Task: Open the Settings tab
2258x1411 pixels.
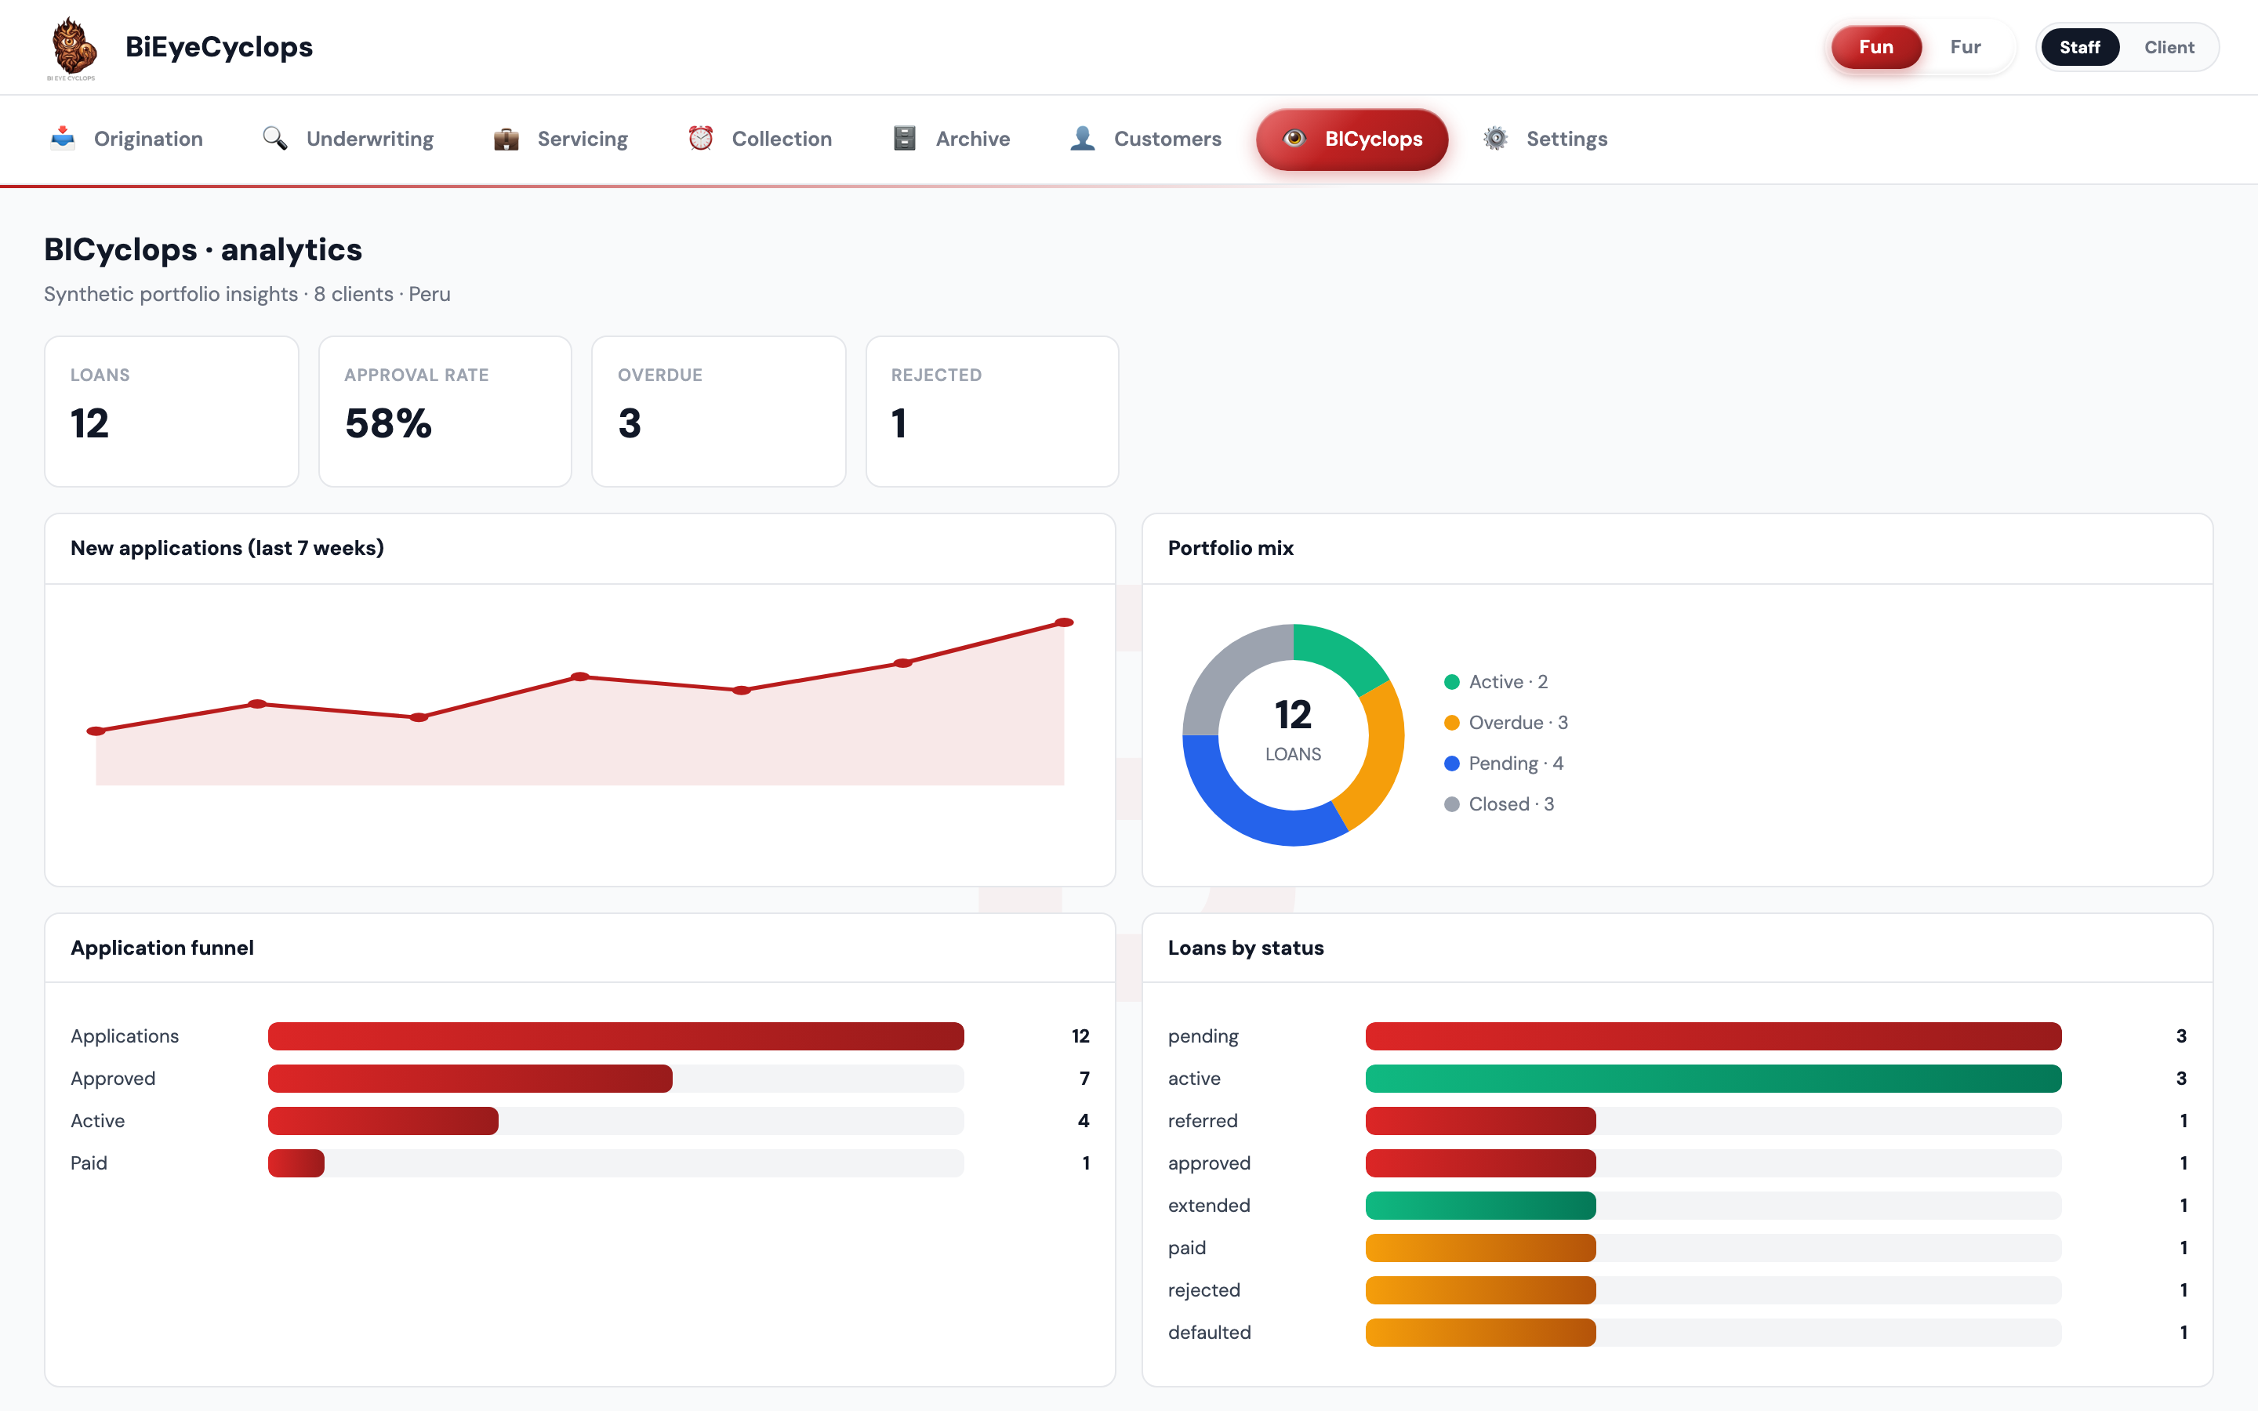Action: click(1545, 139)
